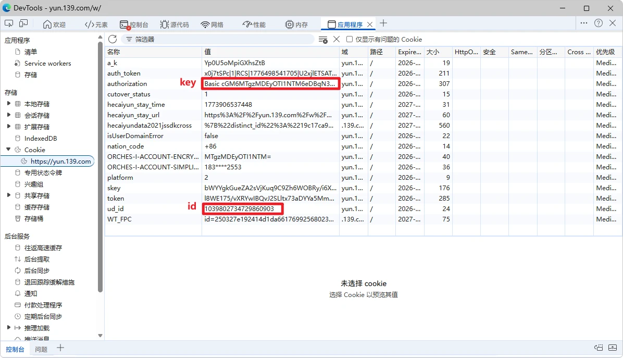Viewport: 623px width, 358px height.
Task: Expand the 会话存储 tree node
Action: (9, 115)
